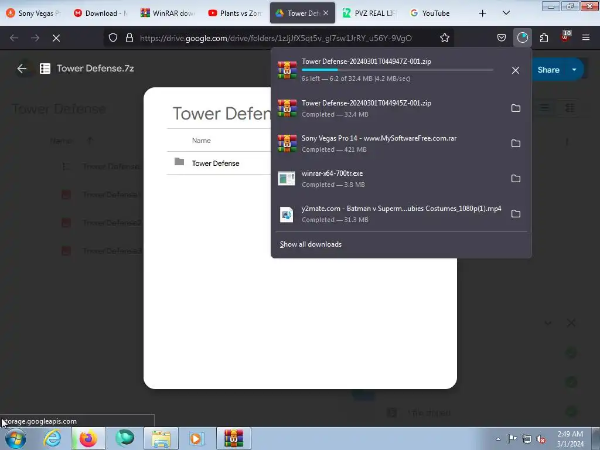The width and height of the screenshot is (600, 450).
Task: Open the Share dropdown arrow
Action: point(574,70)
